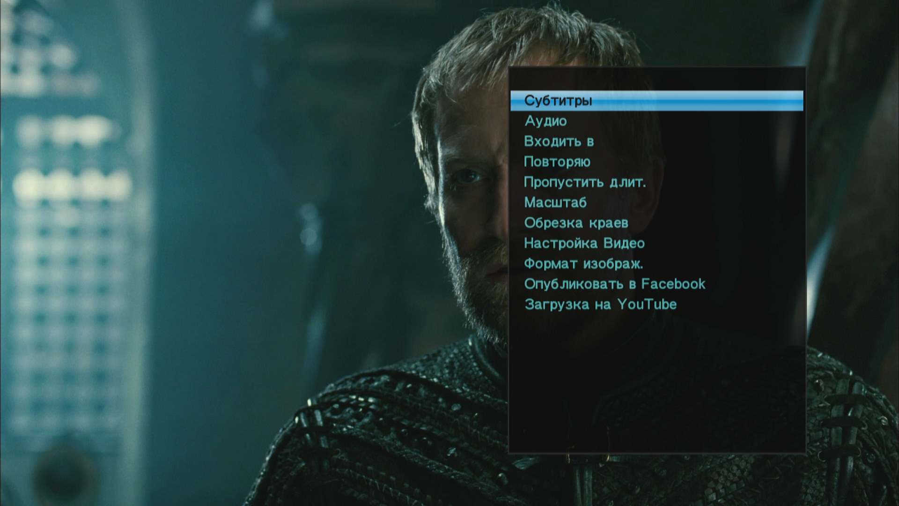Screen dimensions: 899x506
Task: Click Опубликовать в Facebook
Action: tap(614, 284)
